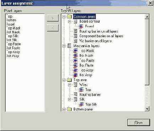Click the Top layer folder icon
This screenshot has height=131, width=154.
69,80
